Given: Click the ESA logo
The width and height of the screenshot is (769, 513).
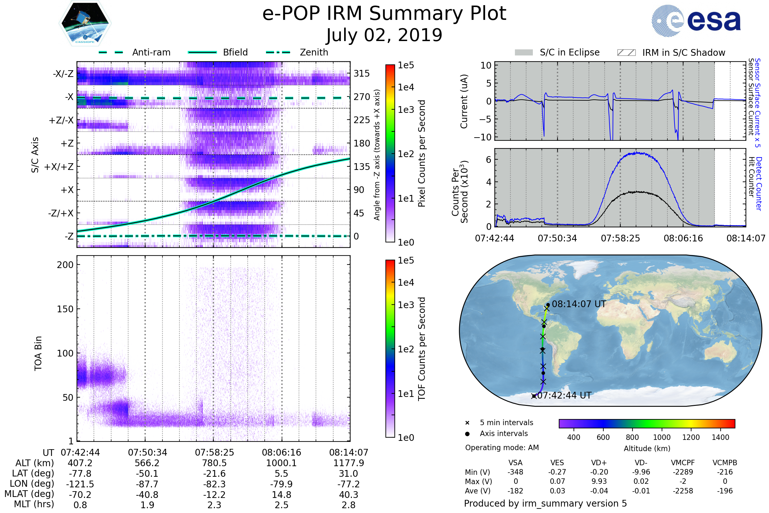Looking at the screenshot, I should (696, 21).
